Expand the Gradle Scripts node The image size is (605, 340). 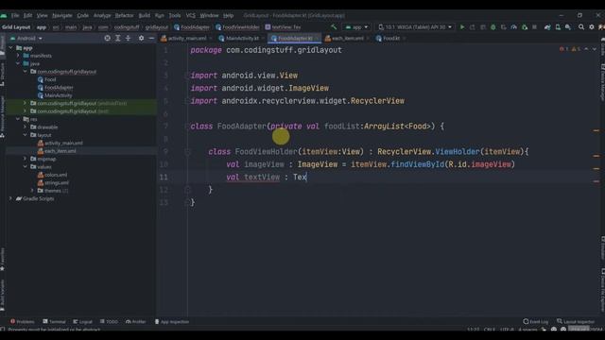tap(10, 198)
